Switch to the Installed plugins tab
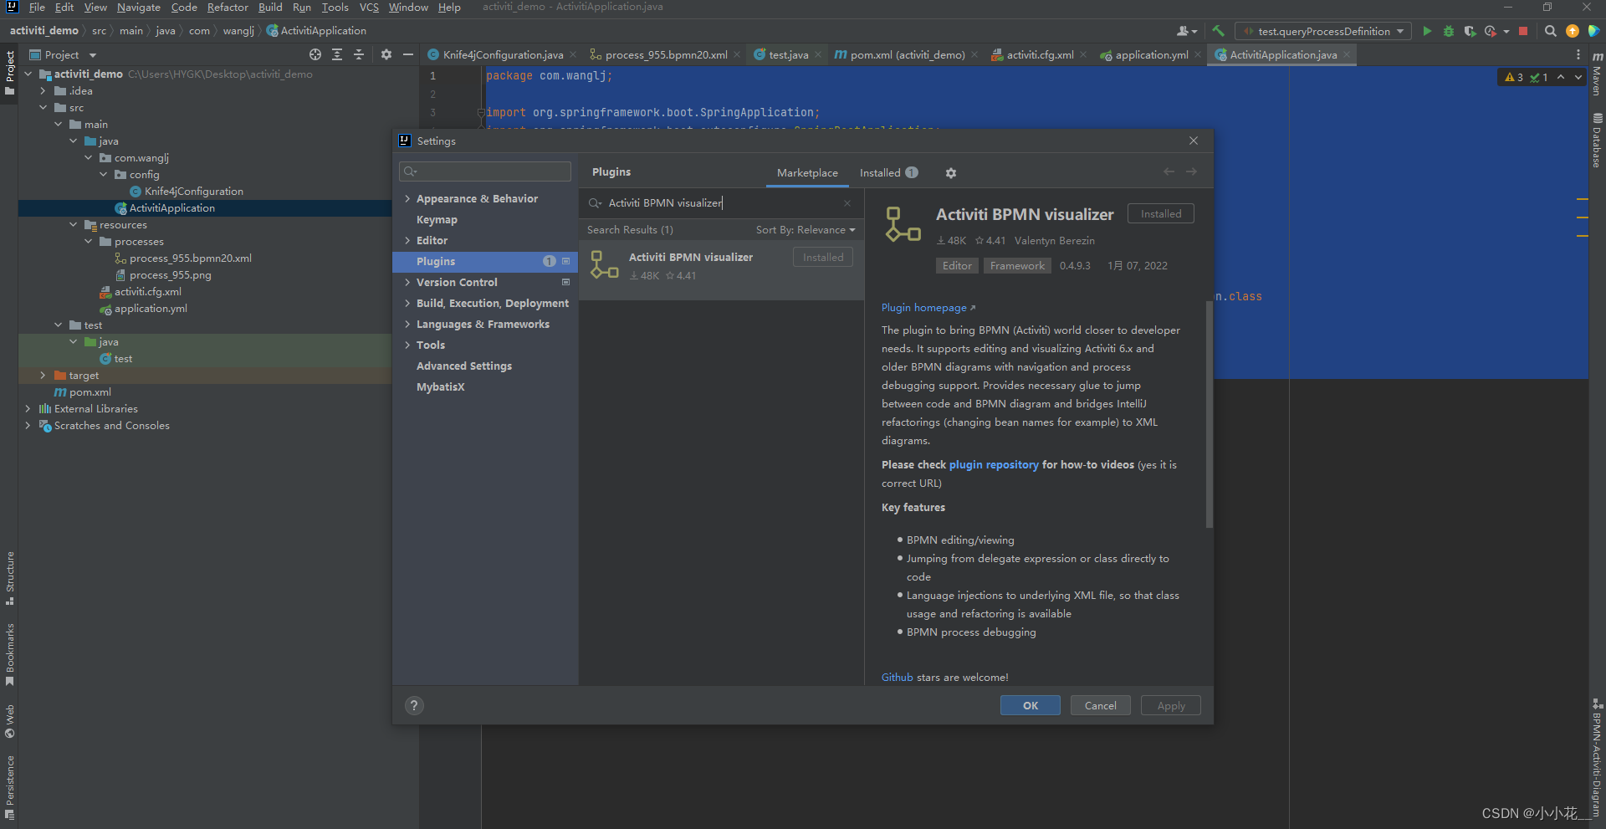This screenshot has height=829, width=1606. (x=882, y=172)
